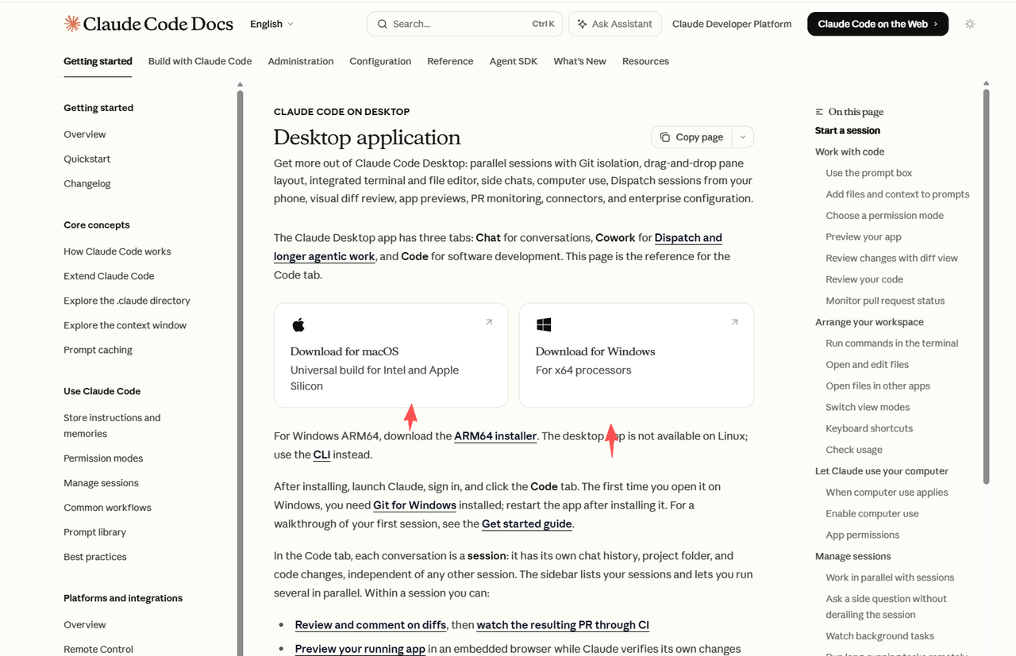
Task: Select Extend Claude Code in the sidebar
Action: tap(109, 276)
